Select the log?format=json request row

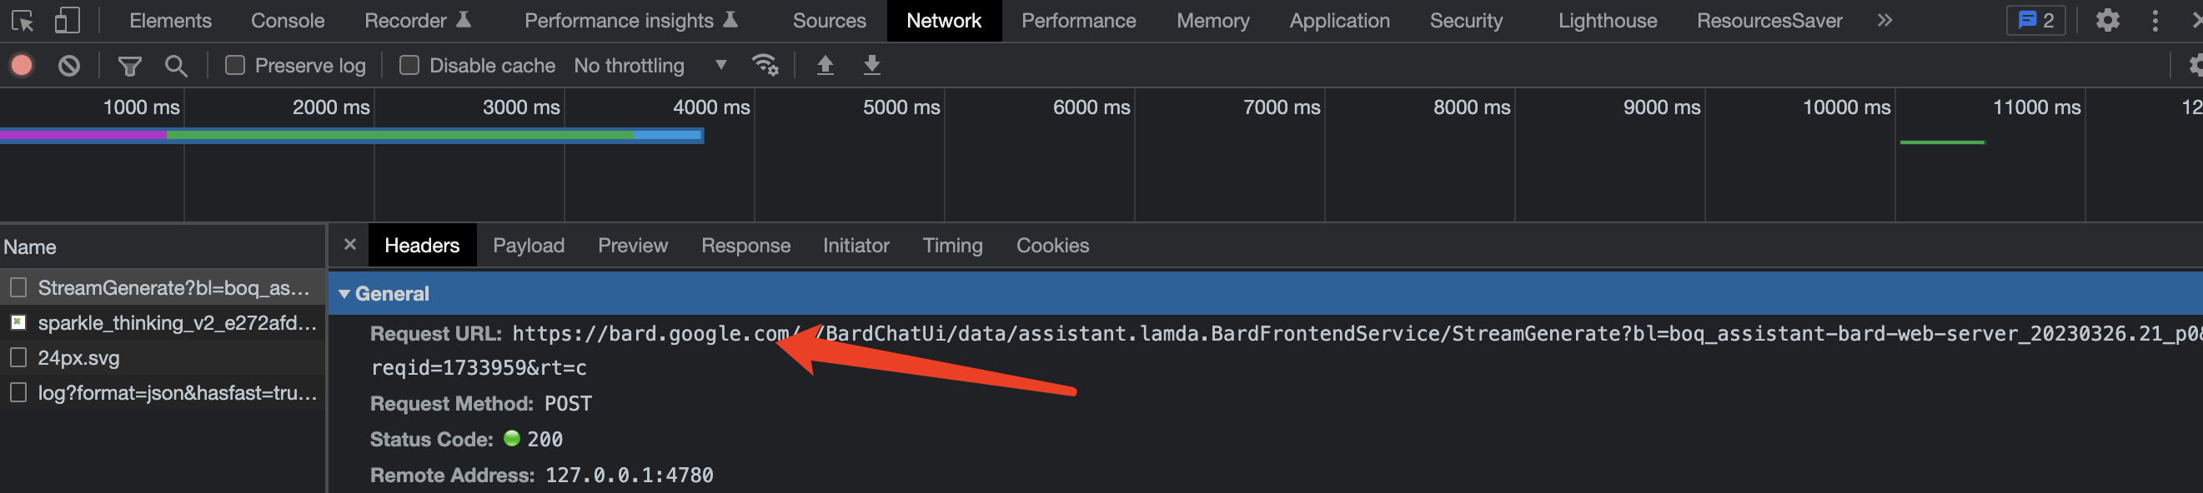(163, 393)
